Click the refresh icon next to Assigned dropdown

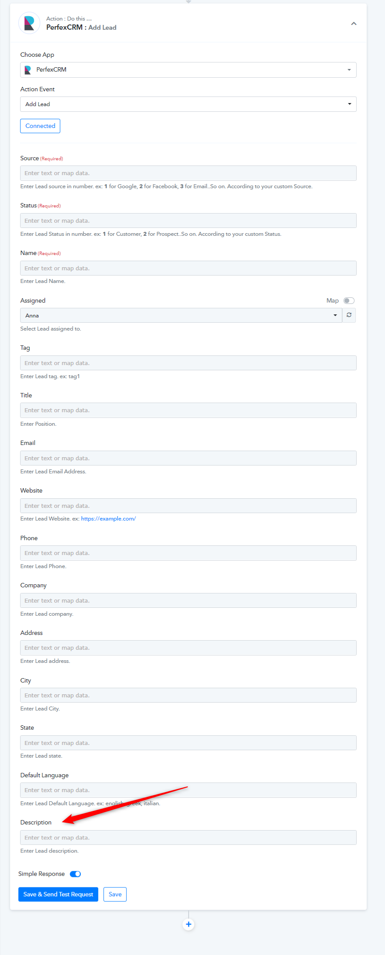coord(349,315)
